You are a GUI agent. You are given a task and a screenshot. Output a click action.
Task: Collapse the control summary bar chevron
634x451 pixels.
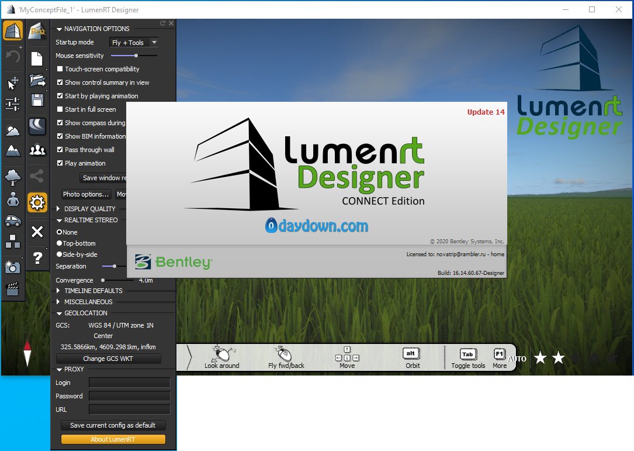(x=189, y=357)
